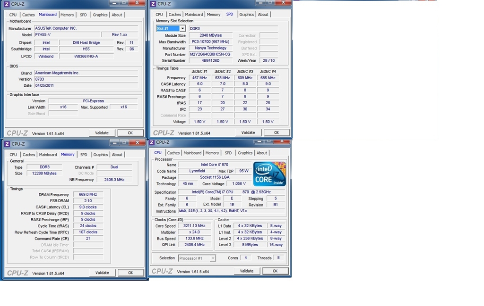
Task: Switch to Graphics tab in the SPD window
Action: 247,15
